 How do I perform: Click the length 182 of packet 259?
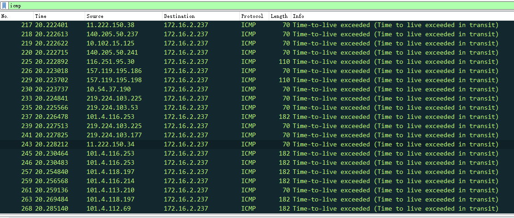284,181
